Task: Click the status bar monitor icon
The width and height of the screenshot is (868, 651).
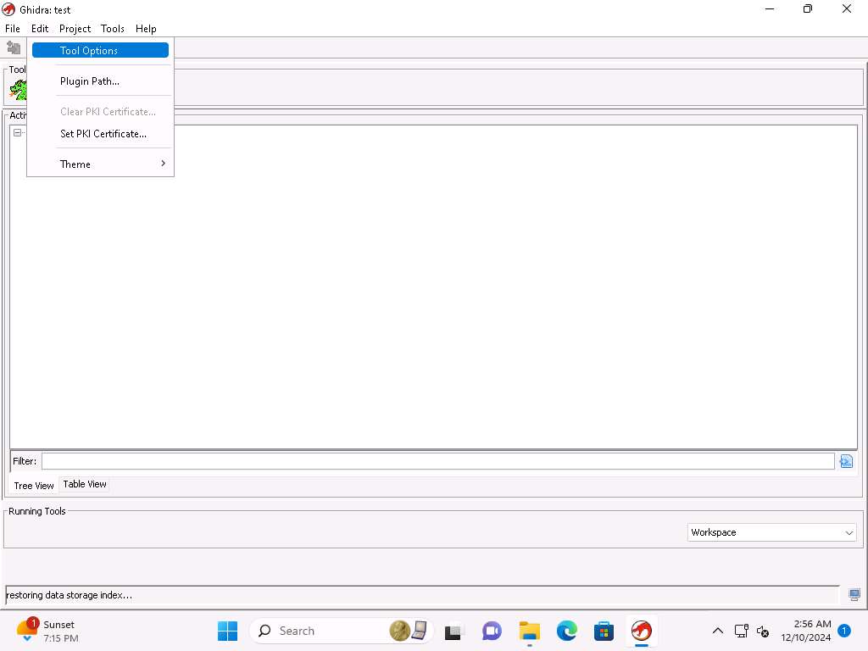Action: click(x=854, y=595)
